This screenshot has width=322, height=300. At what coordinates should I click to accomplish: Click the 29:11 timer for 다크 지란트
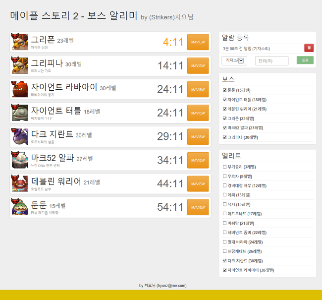(x=170, y=136)
